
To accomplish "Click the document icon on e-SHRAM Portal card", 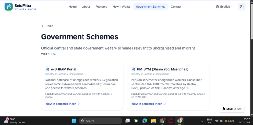I will (x=47, y=69).
